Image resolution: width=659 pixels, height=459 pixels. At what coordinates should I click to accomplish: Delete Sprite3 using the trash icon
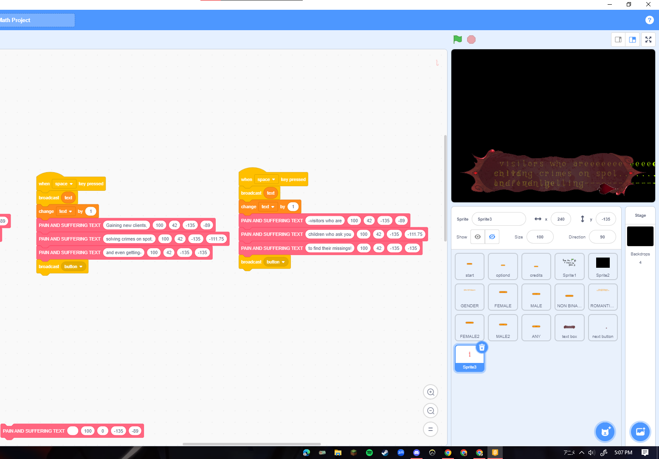pyautogui.click(x=482, y=348)
